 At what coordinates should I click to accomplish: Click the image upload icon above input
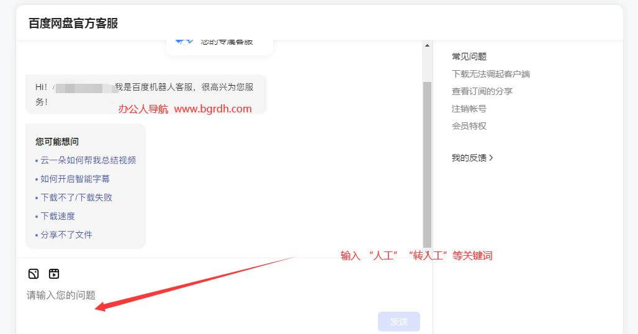point(34,274)
